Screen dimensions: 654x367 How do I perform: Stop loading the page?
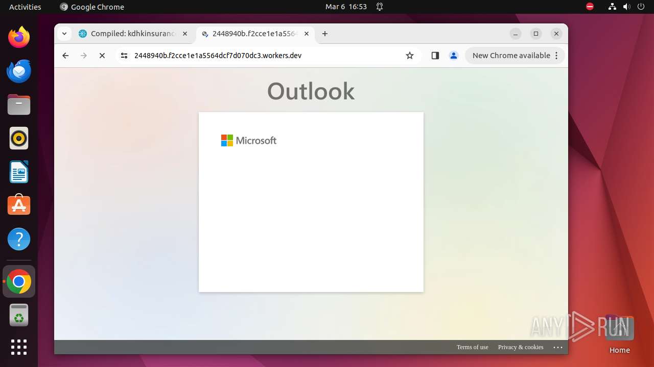pos(102,56)
